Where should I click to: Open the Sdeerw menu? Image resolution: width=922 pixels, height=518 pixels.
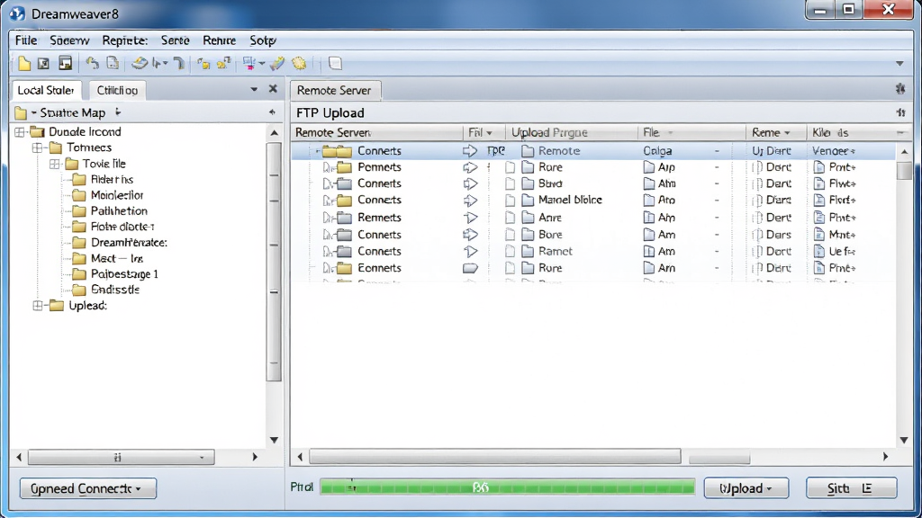coord(69,40)
